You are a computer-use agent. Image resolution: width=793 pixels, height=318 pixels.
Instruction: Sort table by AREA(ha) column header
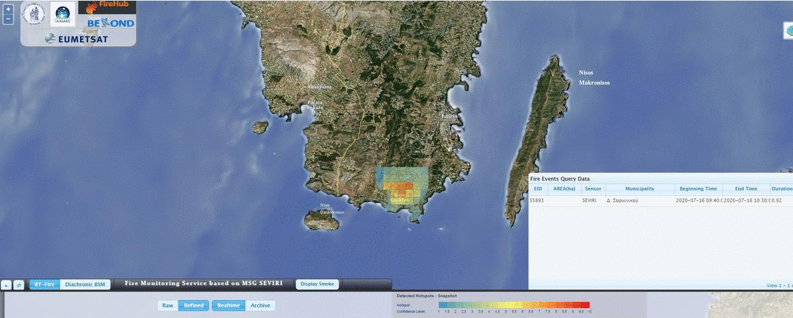point(564,189)
